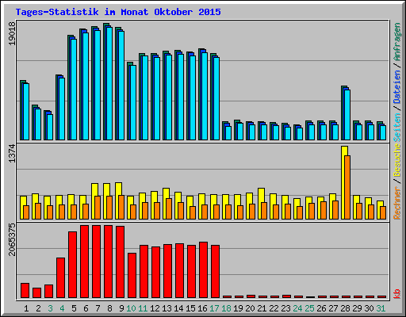Click the tall yellow Besuche bar for day 28
Image resolution: width=406 pixels, height=317 pixels.
343,182
